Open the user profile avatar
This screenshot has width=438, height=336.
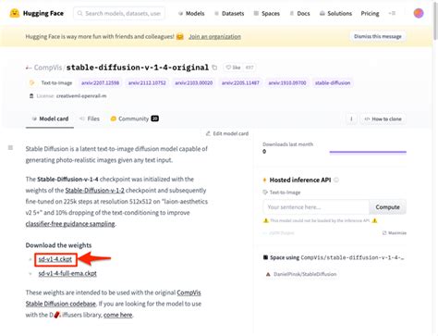419,13
